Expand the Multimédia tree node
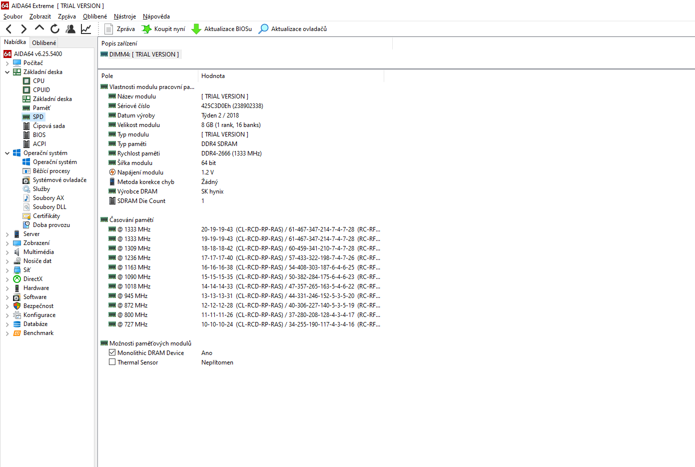This screenshot has width=695, height=467. [x=7, y=252]
